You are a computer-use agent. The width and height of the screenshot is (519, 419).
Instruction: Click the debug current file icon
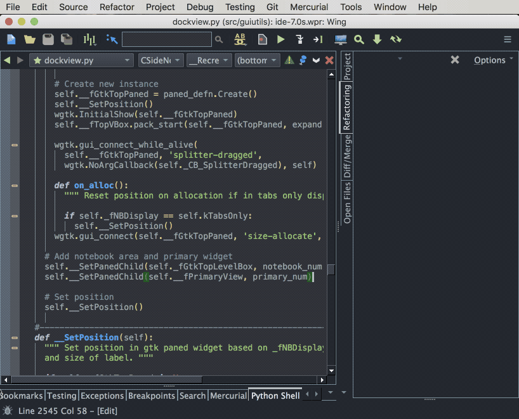tap(262, 39)
